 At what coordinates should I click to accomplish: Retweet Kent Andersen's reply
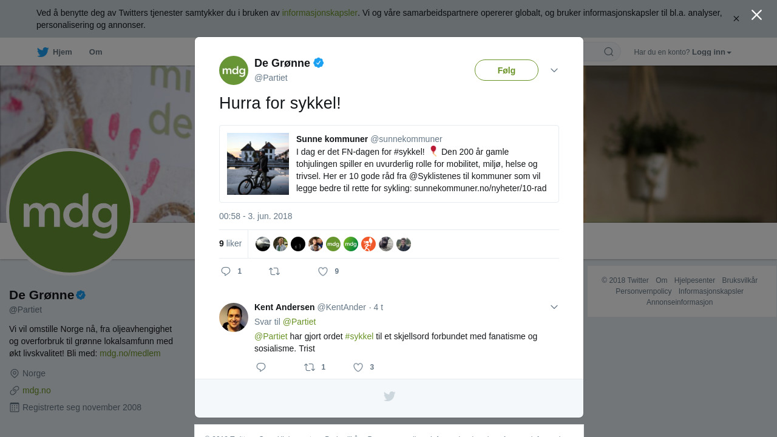point(310,367)
